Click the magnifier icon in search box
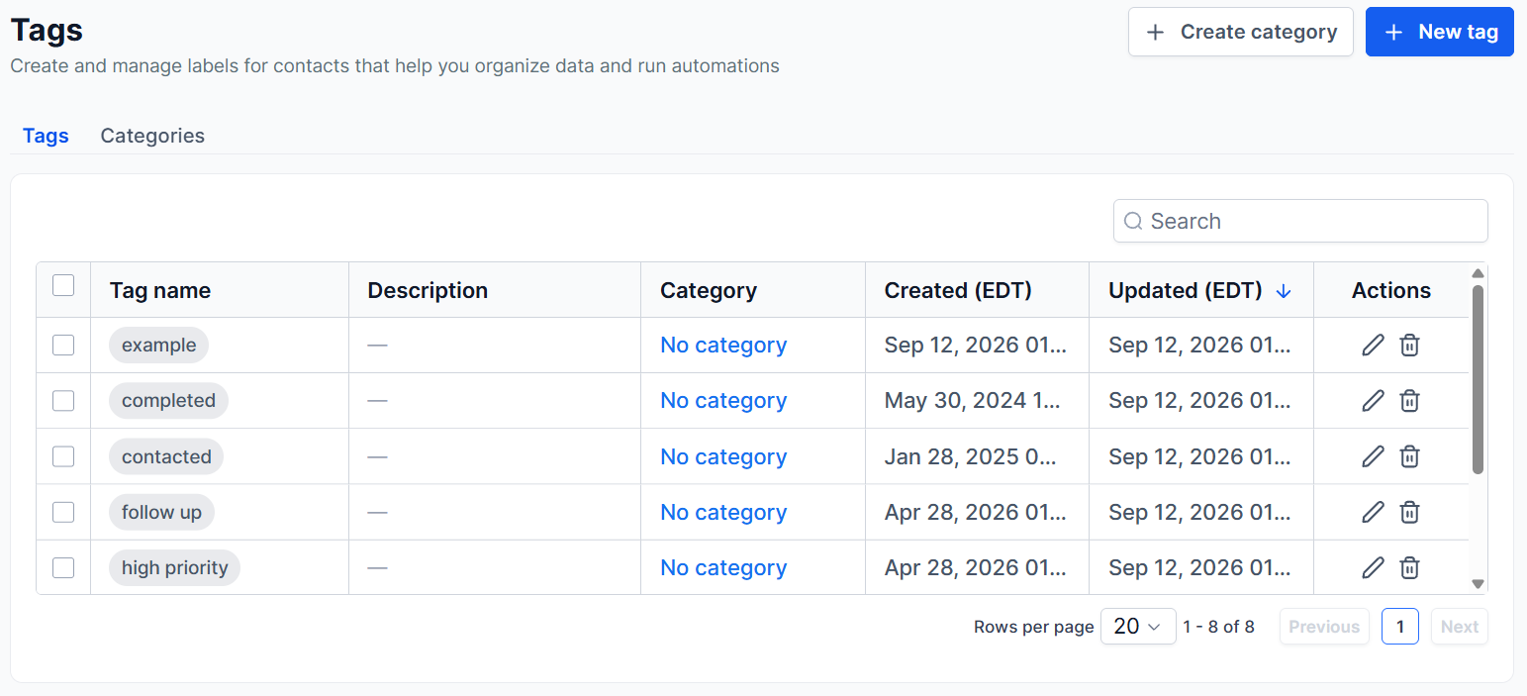This screenshot has height=696, width=1527. [x=1134, y=221]
